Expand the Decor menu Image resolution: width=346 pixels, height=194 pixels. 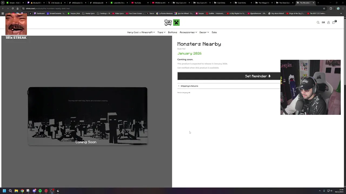point(204,32)
